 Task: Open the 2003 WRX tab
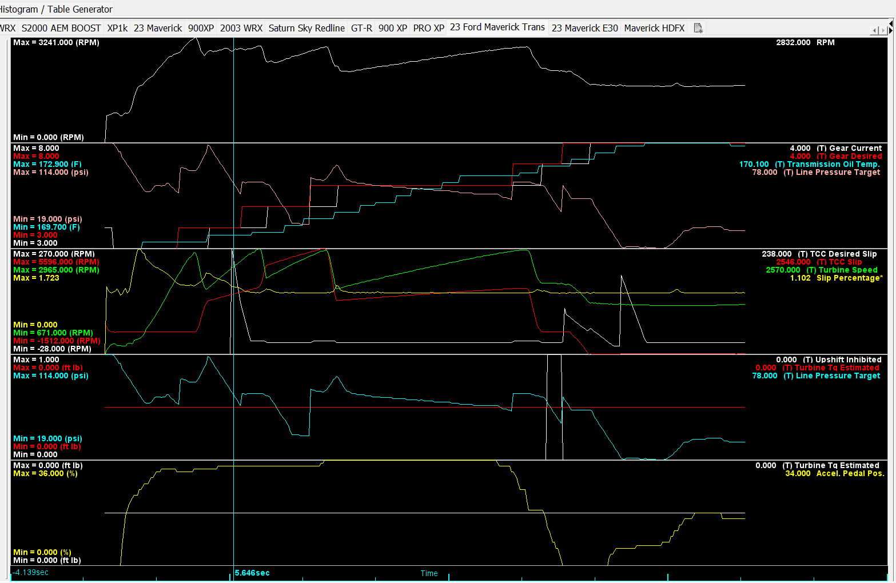(x=241, y=28)
